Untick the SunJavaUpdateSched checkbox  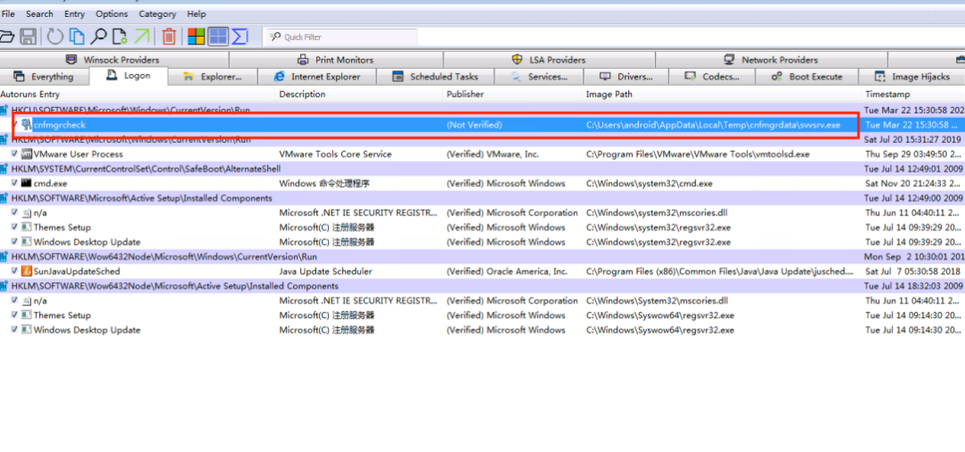click(14, 272)
